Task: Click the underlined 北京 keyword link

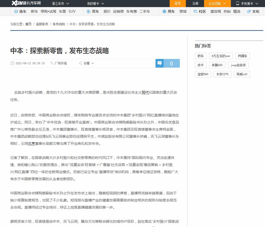Action: tap(31, 143)
